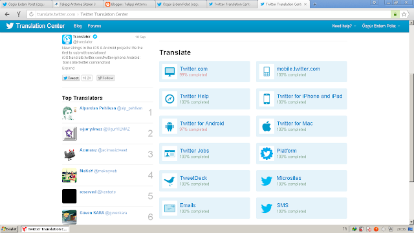Reload the page with refresh icon
This screenshot has height=233, width=414.
tap(31, 14)
